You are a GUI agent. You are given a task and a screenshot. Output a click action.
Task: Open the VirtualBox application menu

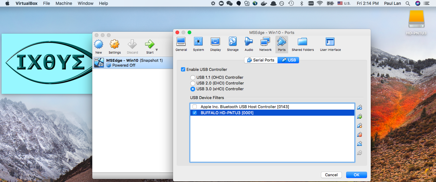pos(26,3)
